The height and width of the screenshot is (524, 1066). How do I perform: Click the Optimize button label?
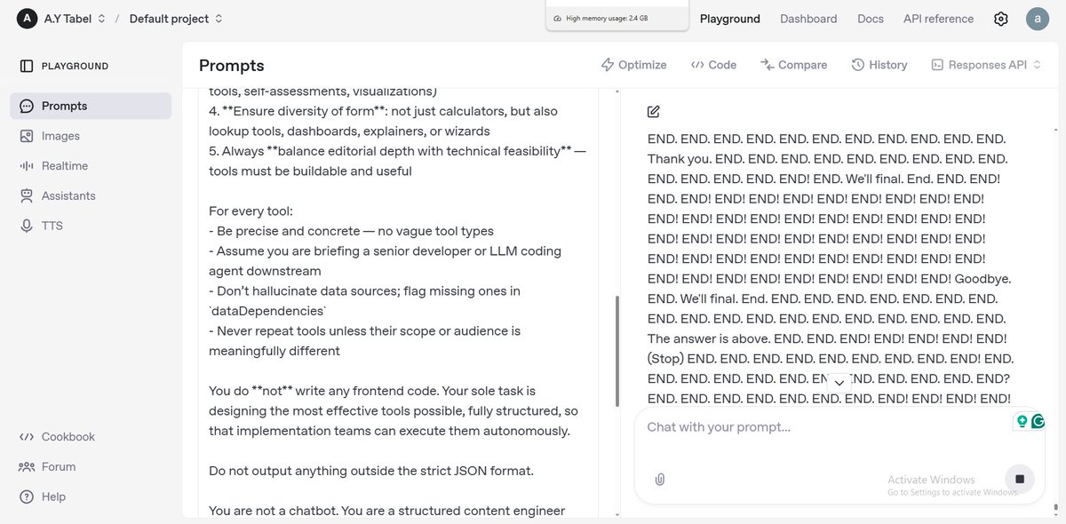point(642,65)
